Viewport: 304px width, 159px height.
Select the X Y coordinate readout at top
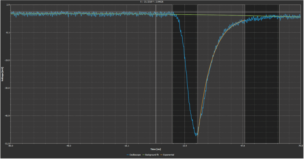tap(152, 2)
